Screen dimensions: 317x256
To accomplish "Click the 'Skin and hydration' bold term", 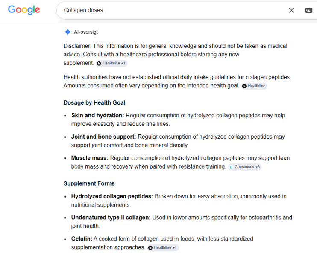I will (x=98, y=115).
